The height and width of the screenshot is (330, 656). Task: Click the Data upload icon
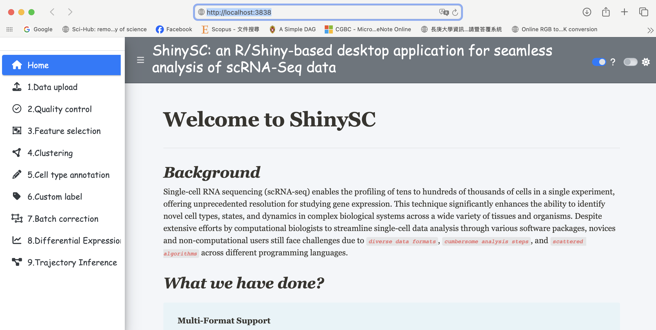(x=17, y=87)
